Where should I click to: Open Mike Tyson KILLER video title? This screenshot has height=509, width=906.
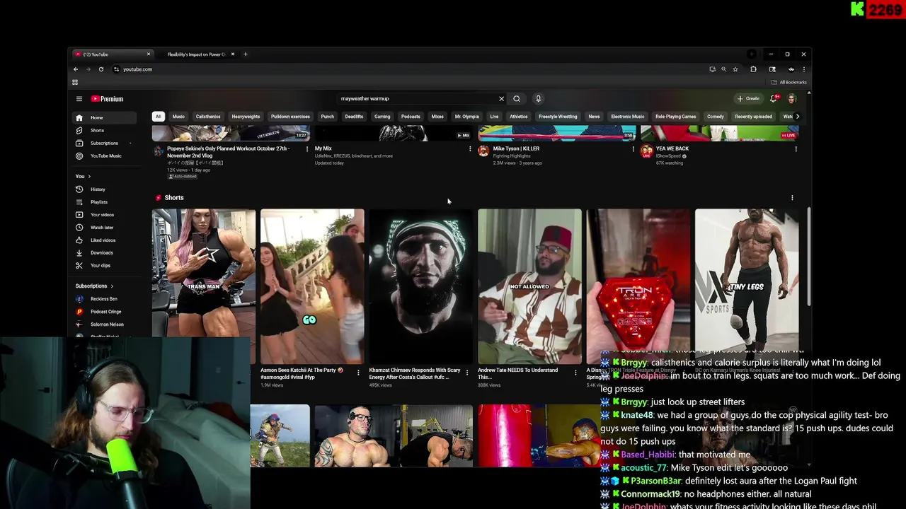[516, 149]
